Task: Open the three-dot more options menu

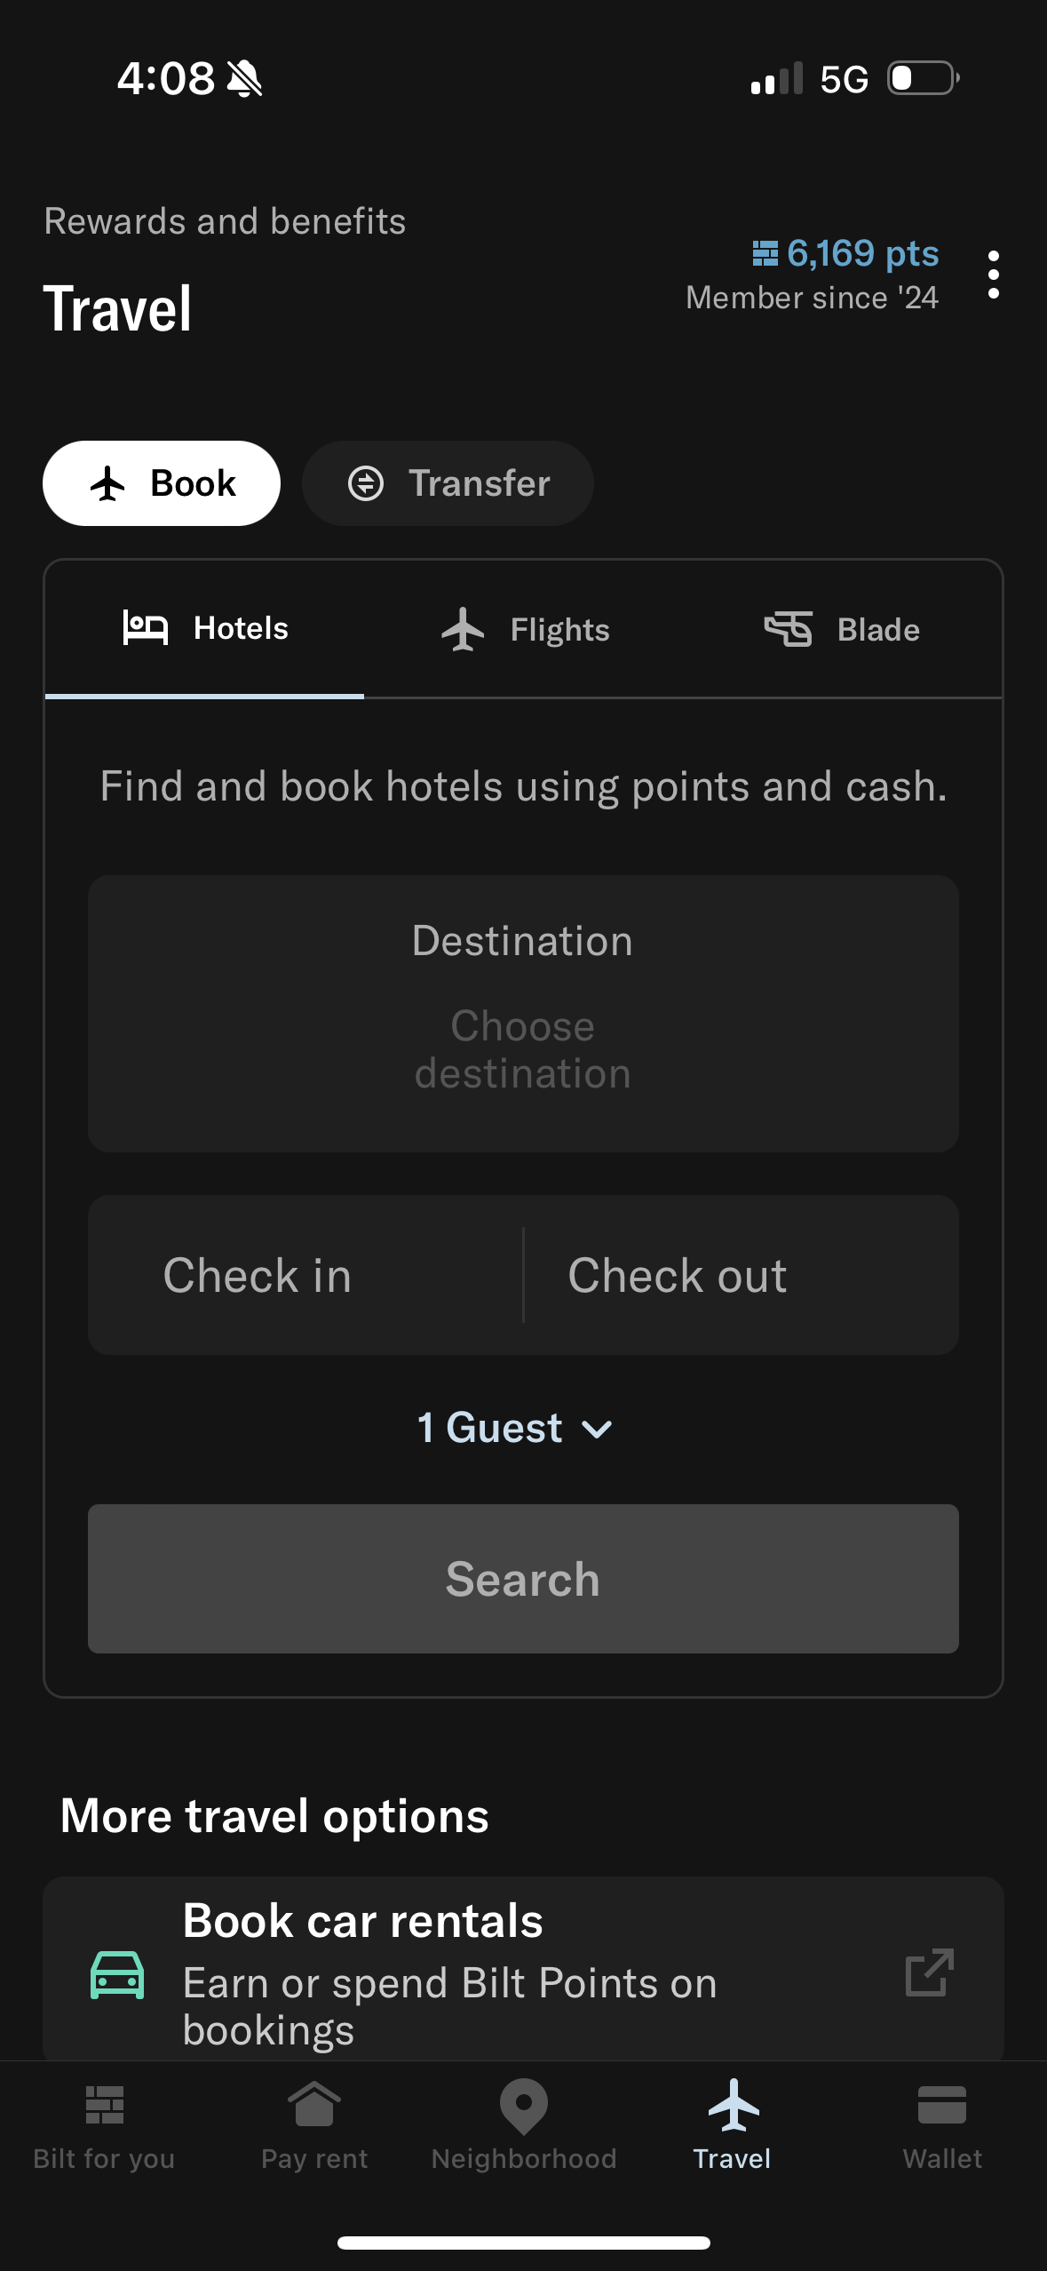Action: click(993, 275)
